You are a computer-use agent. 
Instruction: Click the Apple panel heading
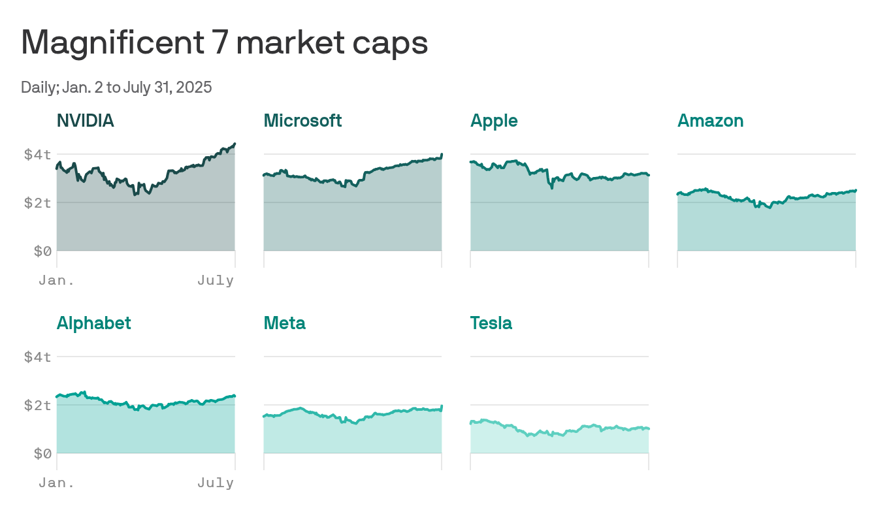pos(494,121)
